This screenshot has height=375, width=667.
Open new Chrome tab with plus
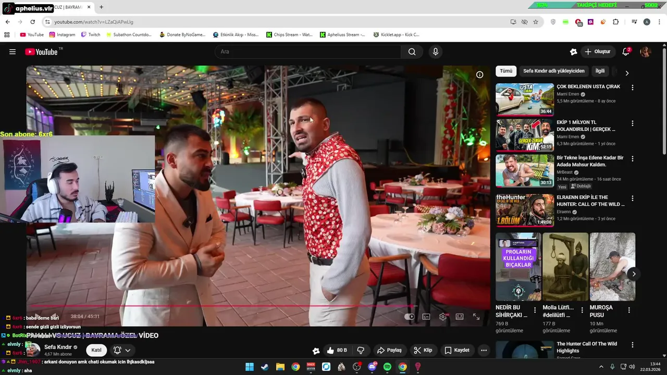pyautogui.click(x=101, y=7)
